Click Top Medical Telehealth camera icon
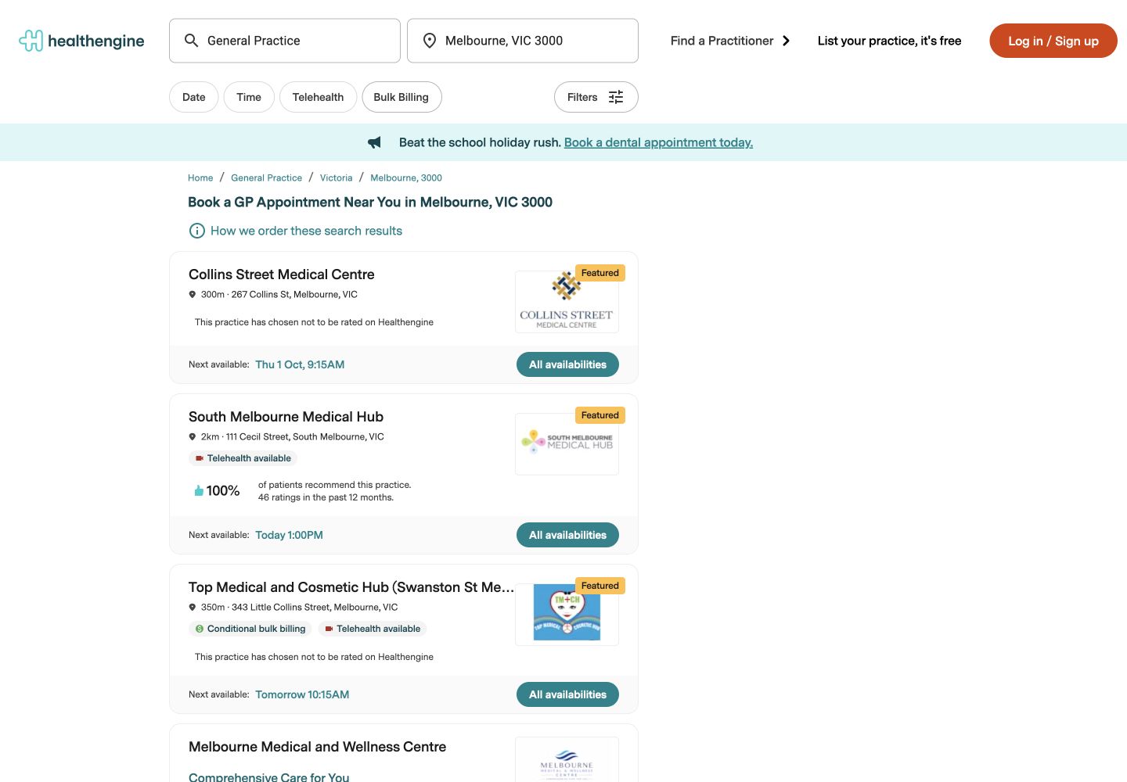 tap(329, 629)
